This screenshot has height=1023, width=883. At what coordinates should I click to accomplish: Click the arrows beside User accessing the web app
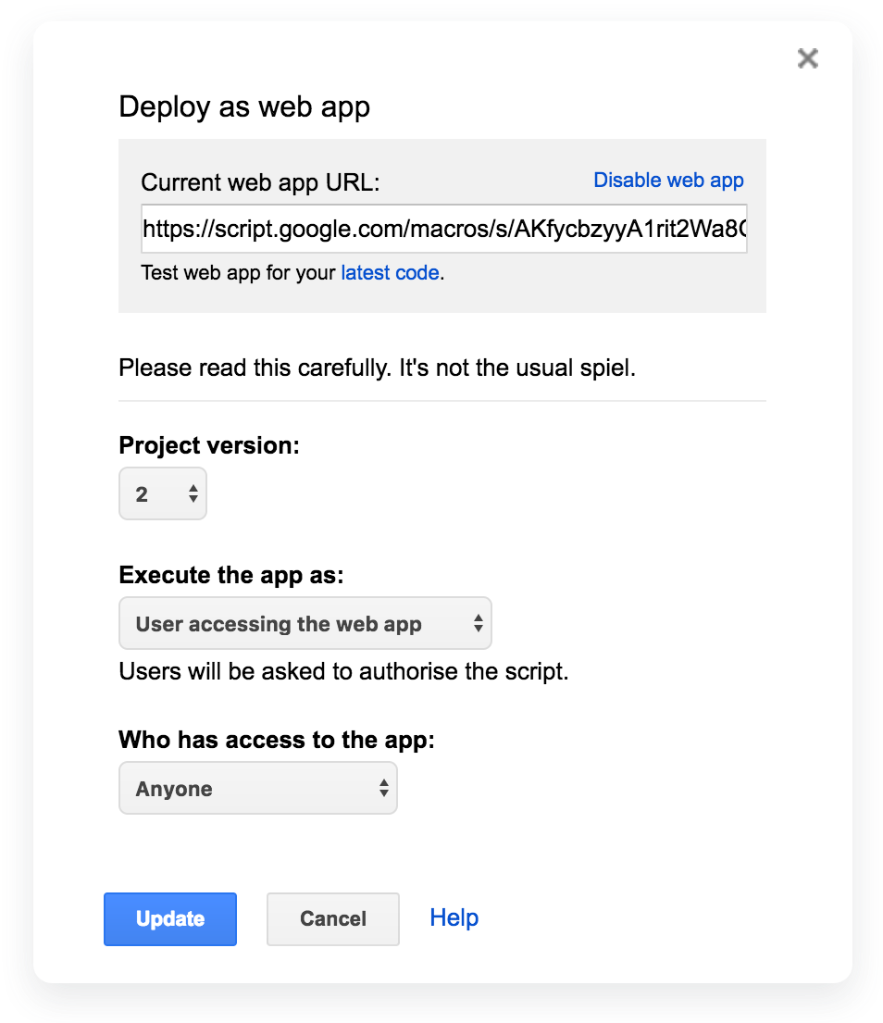point(478,624)
